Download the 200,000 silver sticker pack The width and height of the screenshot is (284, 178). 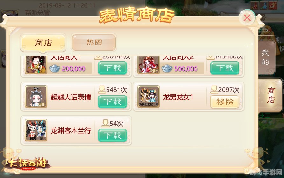click(112, 68)
